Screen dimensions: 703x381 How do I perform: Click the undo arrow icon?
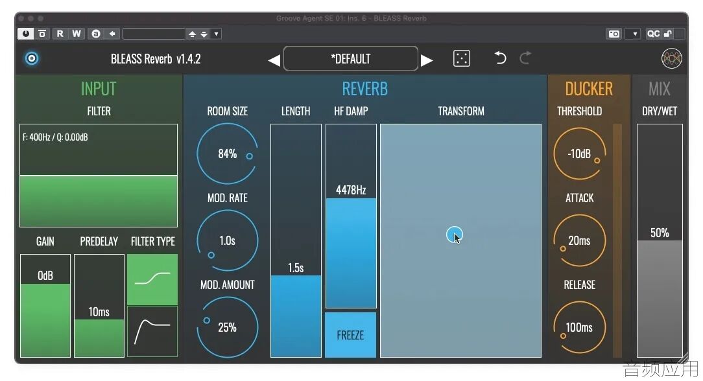500,58
